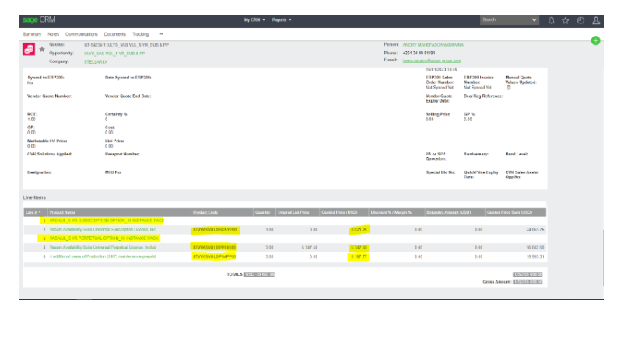Click in the Search input field
The width and height of the screenshot is (624, 341).
[x=505, y=20]
